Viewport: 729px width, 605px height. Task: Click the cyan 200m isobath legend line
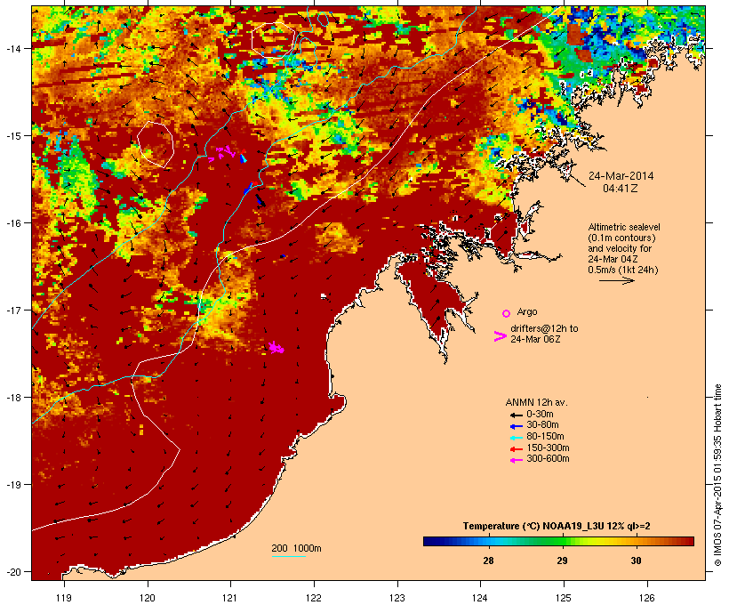tap(288, 556)
